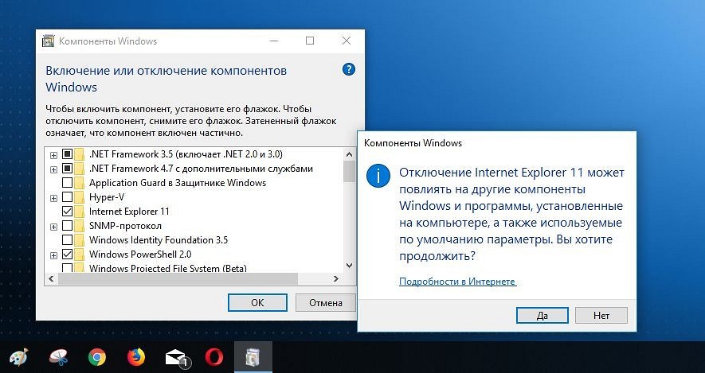Select the .NET Framework 4.7 list item

pyautogui.click(x=201, y=169)
